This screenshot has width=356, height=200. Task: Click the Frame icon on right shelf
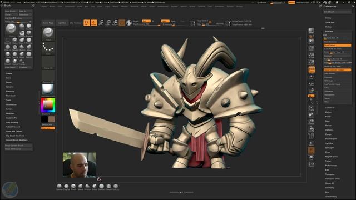311,108
